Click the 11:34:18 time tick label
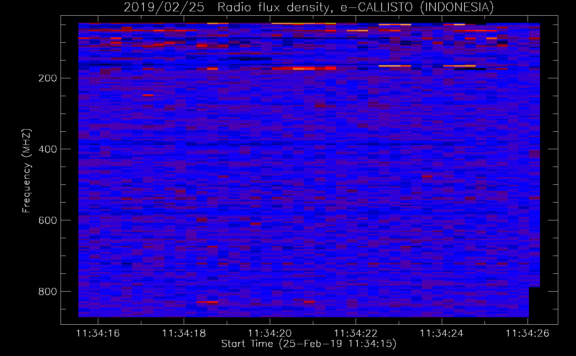 click(x=184, y=333)
